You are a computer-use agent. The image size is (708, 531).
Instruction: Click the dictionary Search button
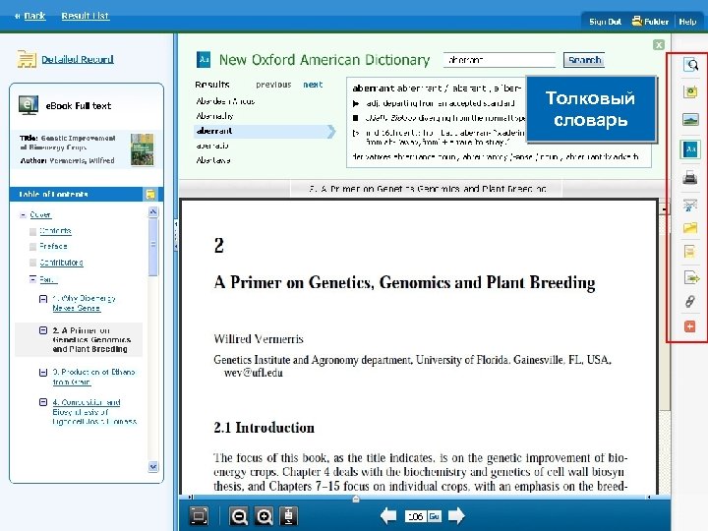pos(584,60)
